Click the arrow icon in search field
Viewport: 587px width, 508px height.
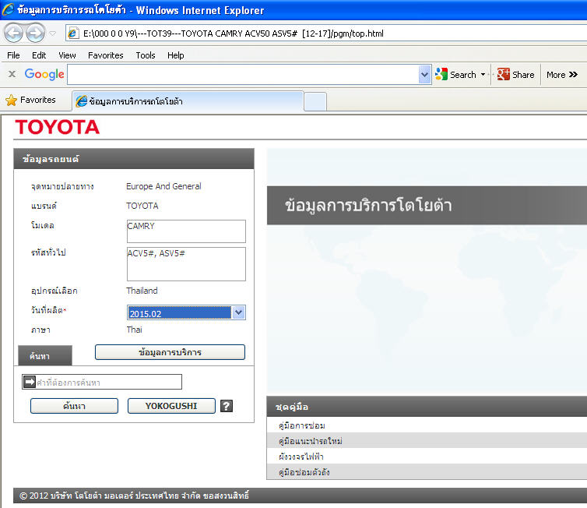(x=30, y=382)
